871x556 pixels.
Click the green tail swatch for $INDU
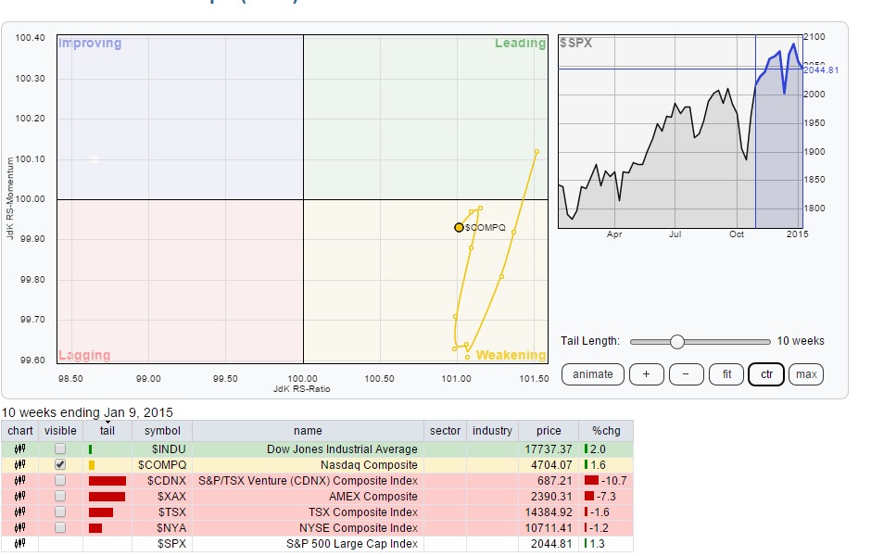coord(91,449)
